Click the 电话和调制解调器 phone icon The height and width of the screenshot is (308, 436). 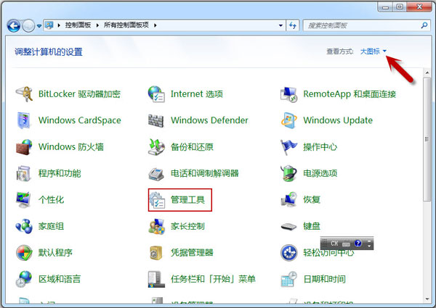click(156, 174)
